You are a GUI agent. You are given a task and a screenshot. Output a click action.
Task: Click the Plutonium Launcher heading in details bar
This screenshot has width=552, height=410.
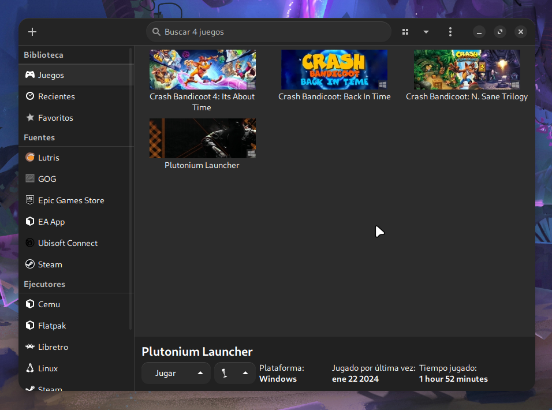(x=197, y=352)
